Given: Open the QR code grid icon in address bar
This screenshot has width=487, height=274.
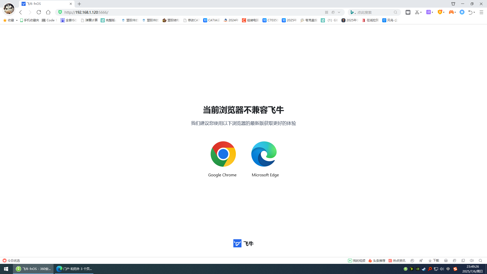Looking at the screenshot, I should (327, 12).
